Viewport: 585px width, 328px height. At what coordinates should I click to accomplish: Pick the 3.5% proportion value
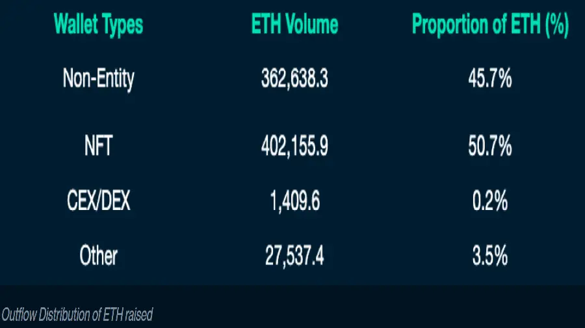489,257
